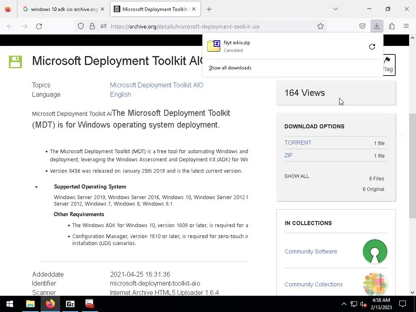The height and width of the screenshot is (312, 416).
Task: Download the ZIP option
Action: pyautogui.click(x=288, y=155)
